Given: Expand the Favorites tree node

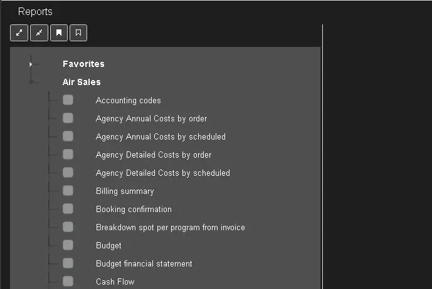Looking at the screenshot, I should [31, 64].
